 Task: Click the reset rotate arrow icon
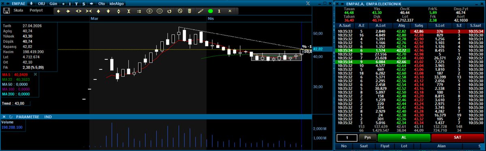point(169,11)
